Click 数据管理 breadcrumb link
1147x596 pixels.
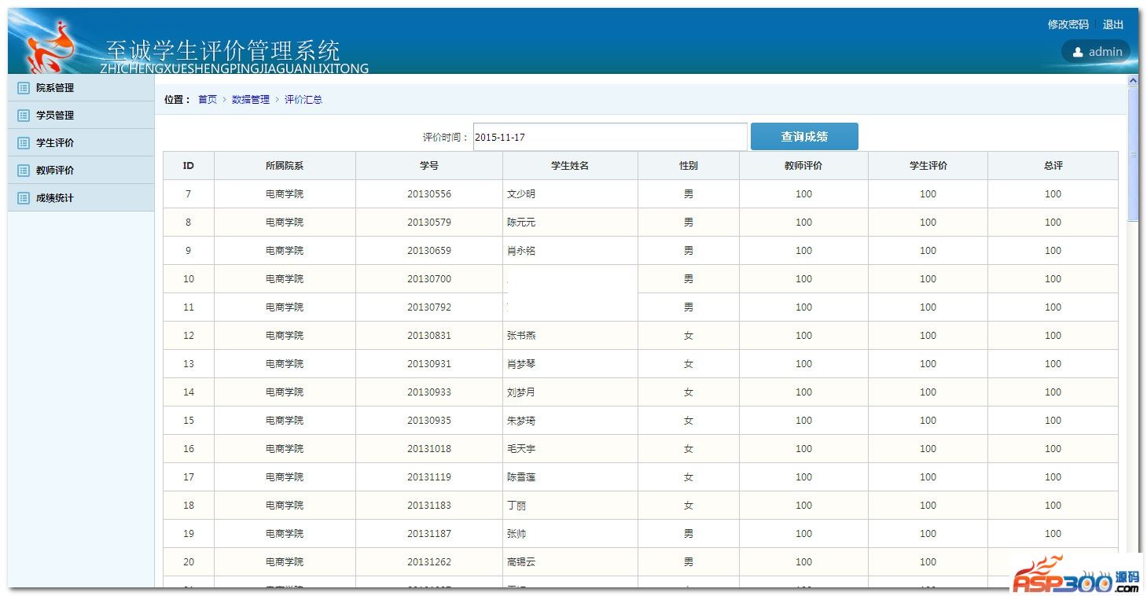[251, 100]
